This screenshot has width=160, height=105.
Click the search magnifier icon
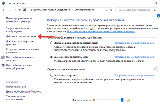coord(155,10)
